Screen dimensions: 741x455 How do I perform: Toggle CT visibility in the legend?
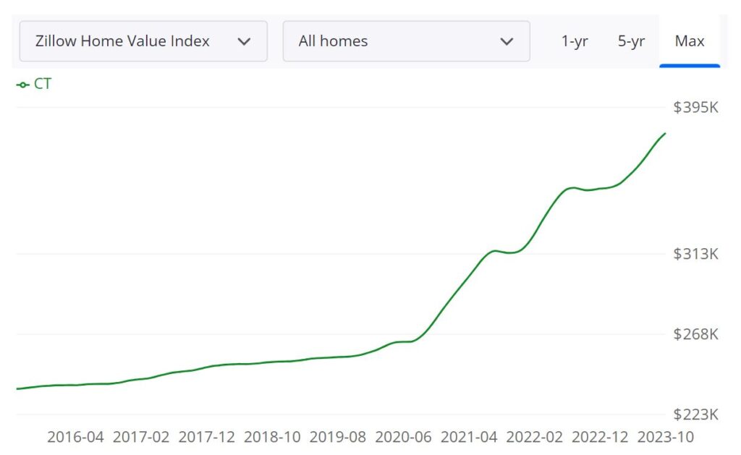coord(32,83)
